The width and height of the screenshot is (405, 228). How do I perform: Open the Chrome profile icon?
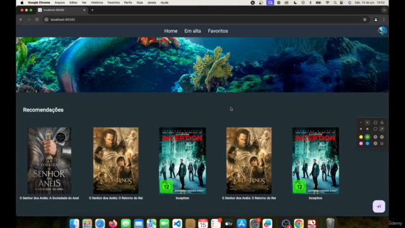pos(376,20)
